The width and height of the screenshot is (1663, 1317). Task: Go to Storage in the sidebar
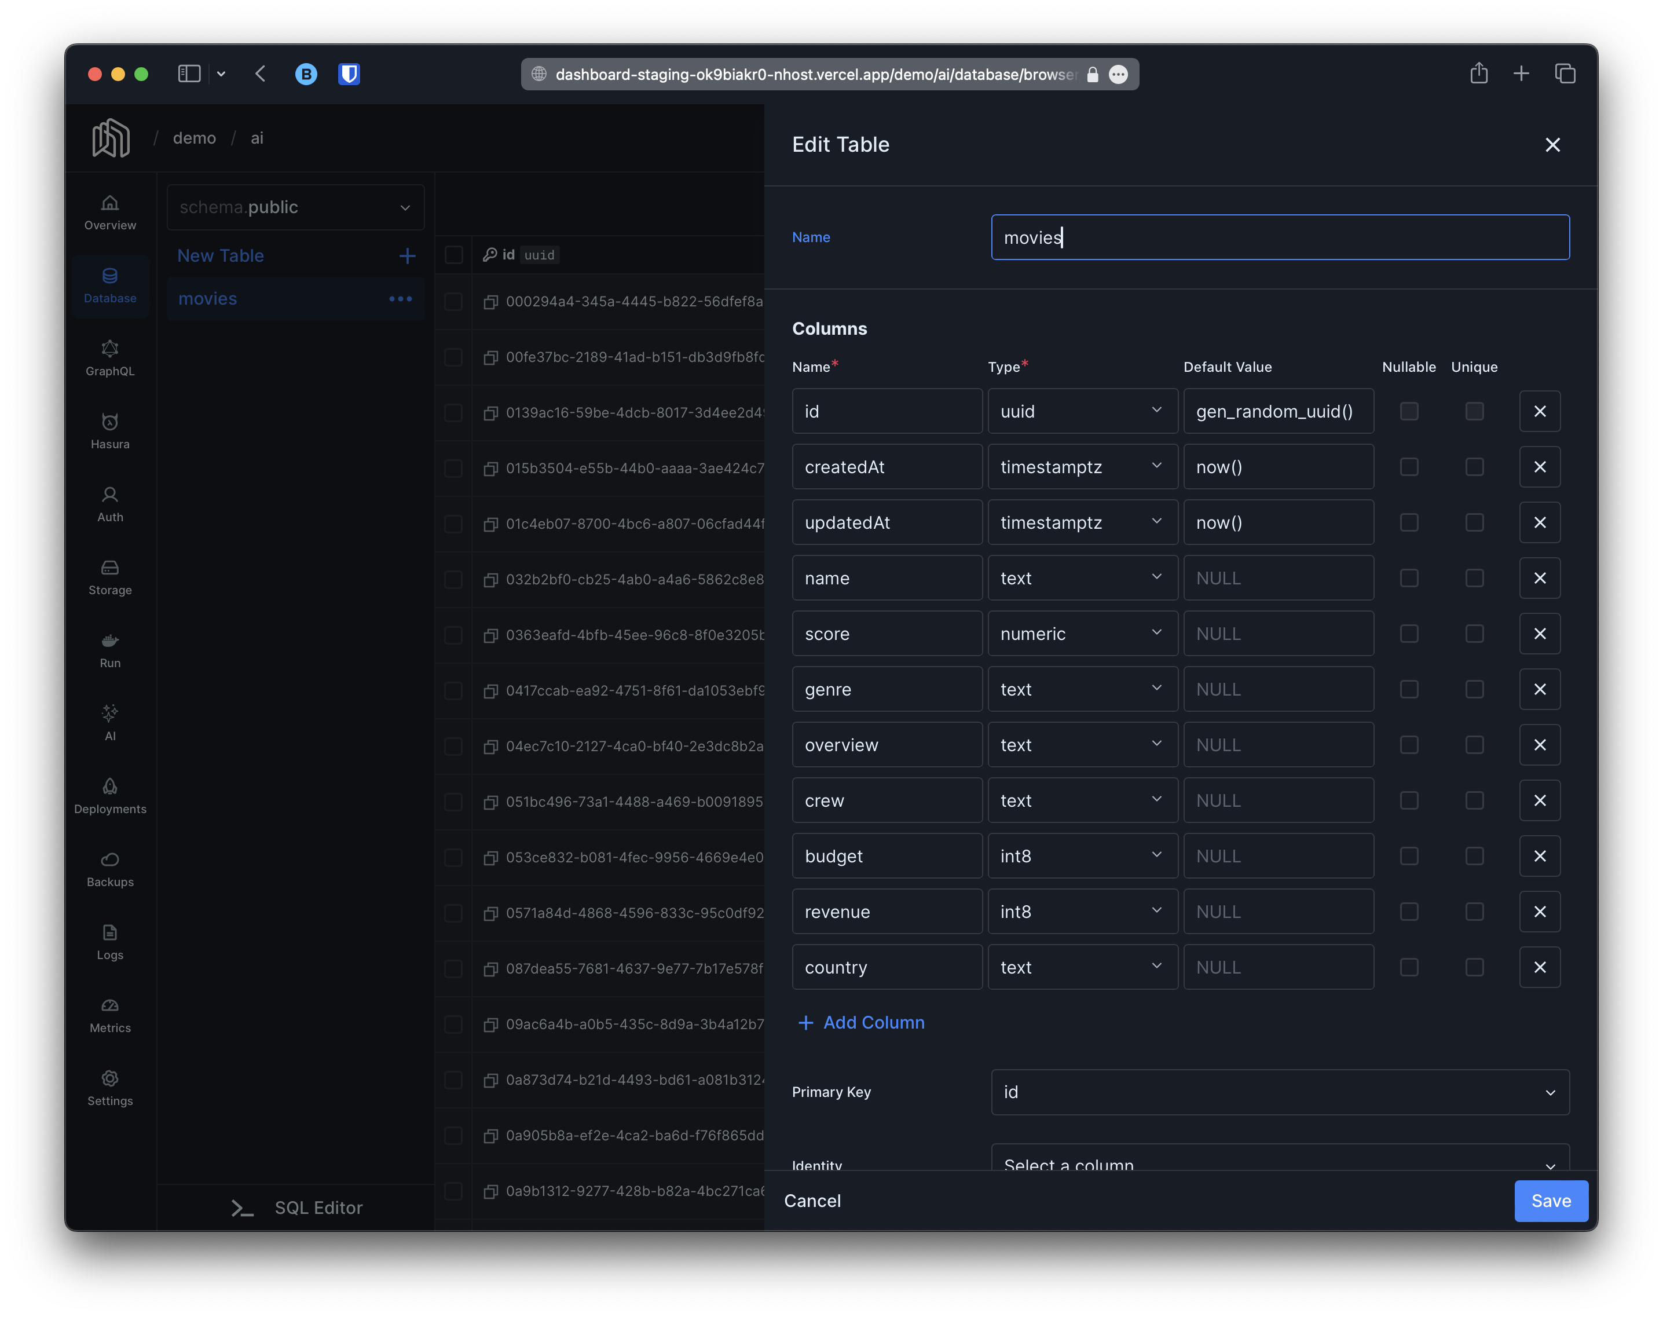click(x=109, y=577)
